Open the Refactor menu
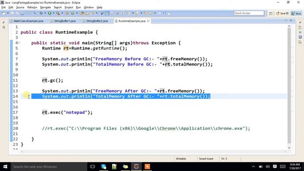 pos(32,8)
